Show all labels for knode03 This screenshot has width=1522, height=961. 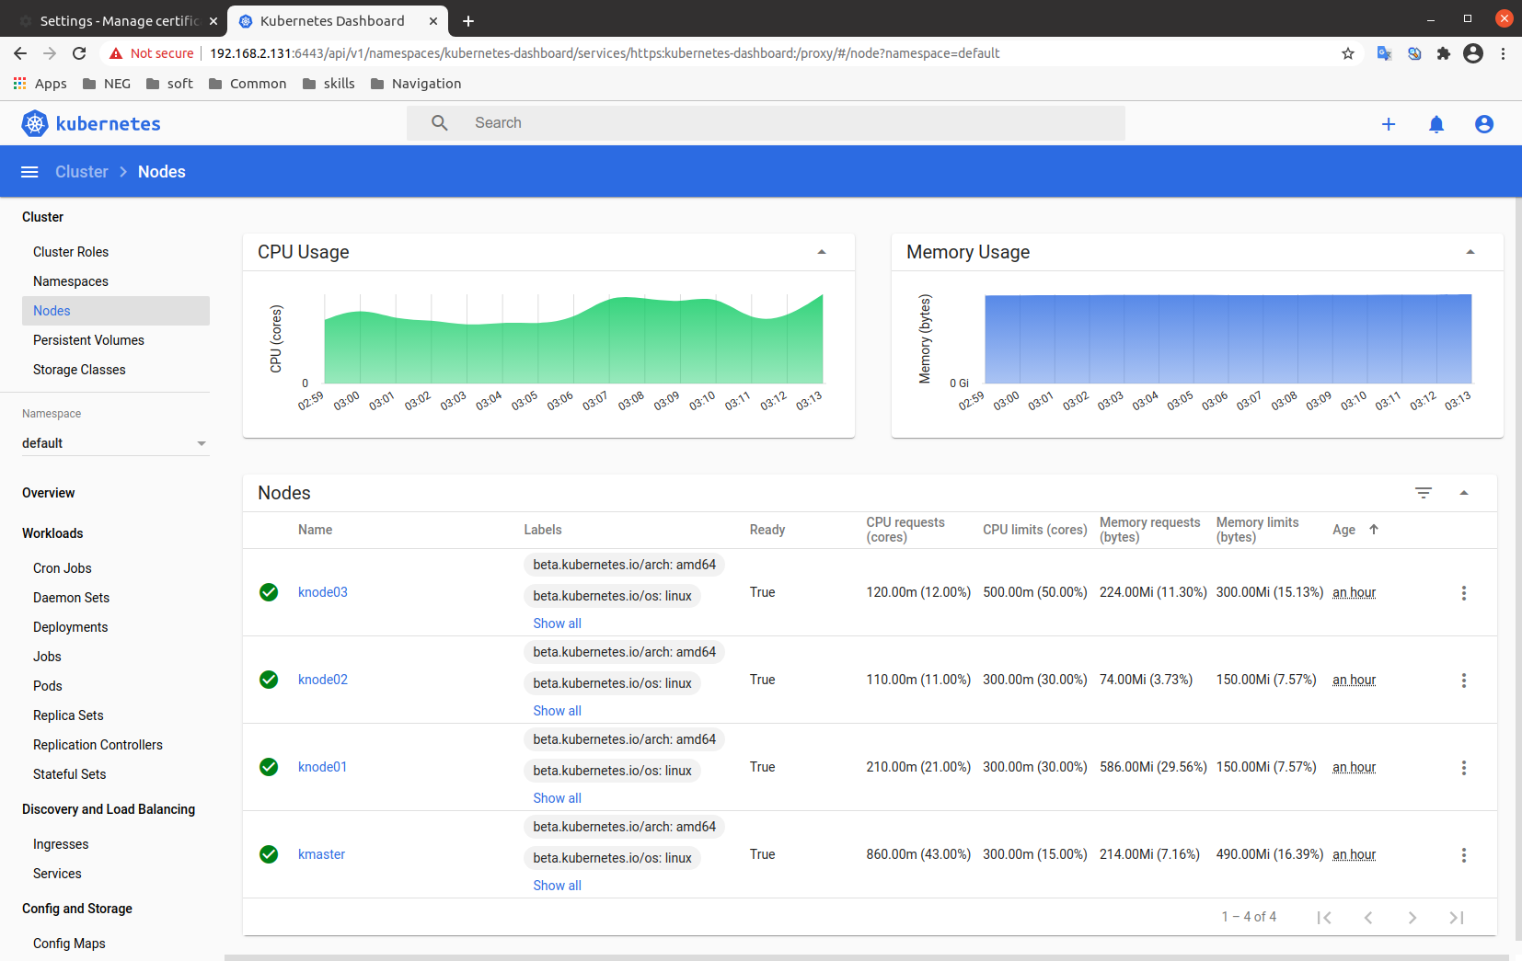coord(557,624)
